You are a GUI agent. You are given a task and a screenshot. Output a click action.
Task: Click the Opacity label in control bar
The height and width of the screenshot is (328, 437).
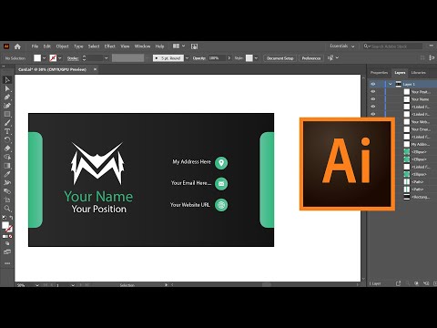(199, 58)
